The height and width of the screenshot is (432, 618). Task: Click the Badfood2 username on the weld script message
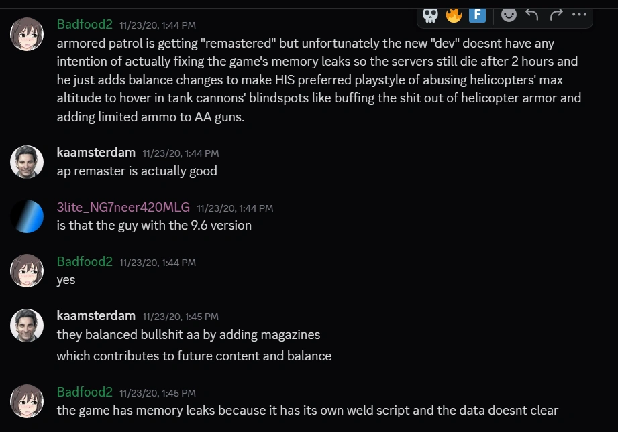(85, 392)
